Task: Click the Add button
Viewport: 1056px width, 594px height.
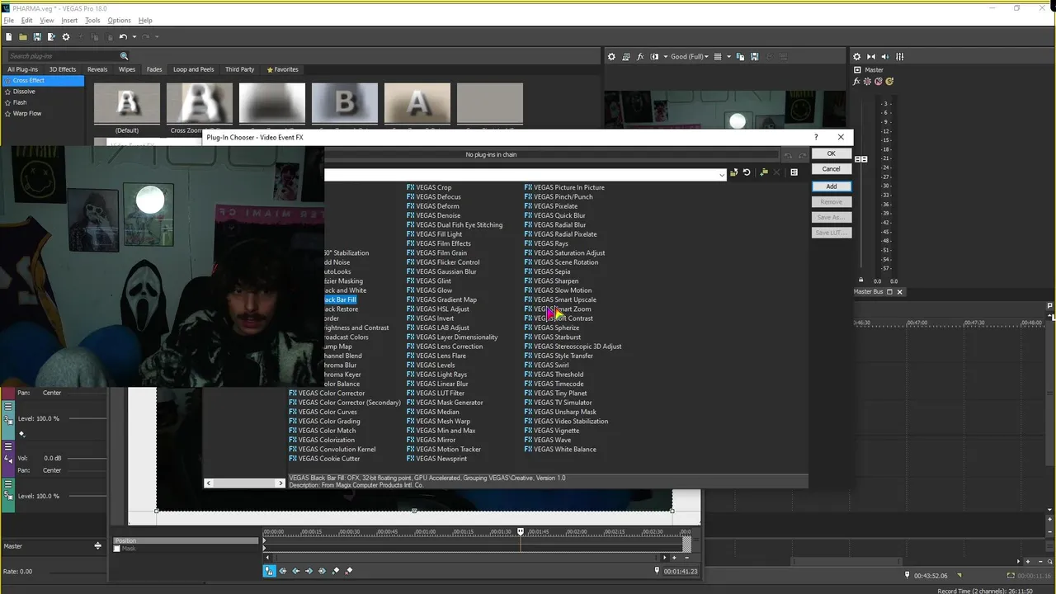Action: tap(831, 186)
